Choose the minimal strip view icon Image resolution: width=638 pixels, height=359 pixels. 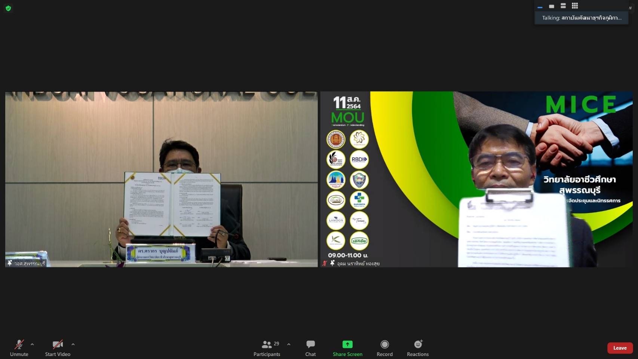click(x=540, y=7)
